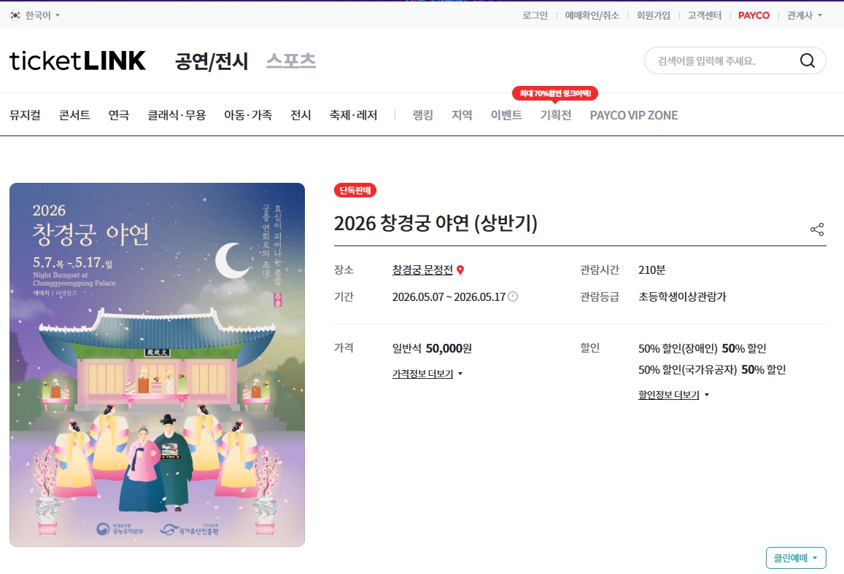
Task: Open the 연극 category
Action: (118, 115)
